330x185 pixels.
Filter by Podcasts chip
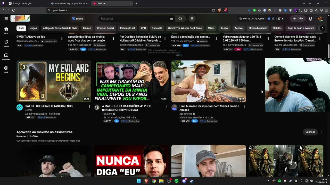(x=157, y=28)
